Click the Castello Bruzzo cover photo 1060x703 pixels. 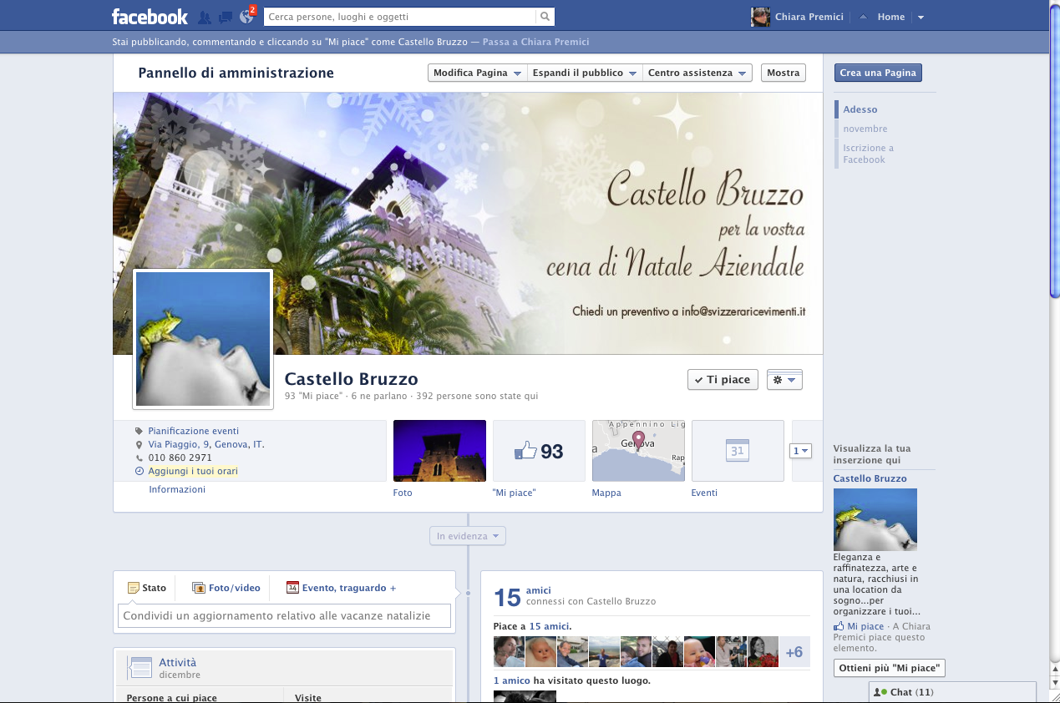coord(468,223)
